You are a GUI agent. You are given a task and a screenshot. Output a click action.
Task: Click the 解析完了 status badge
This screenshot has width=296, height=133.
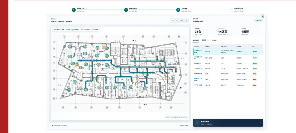(259, 20)
